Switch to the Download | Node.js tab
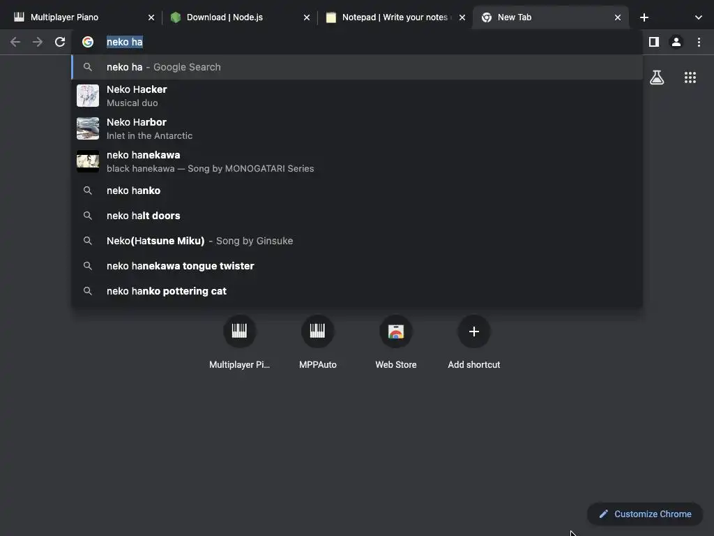This screenshot has width=714, height=536. click(238, 17)
